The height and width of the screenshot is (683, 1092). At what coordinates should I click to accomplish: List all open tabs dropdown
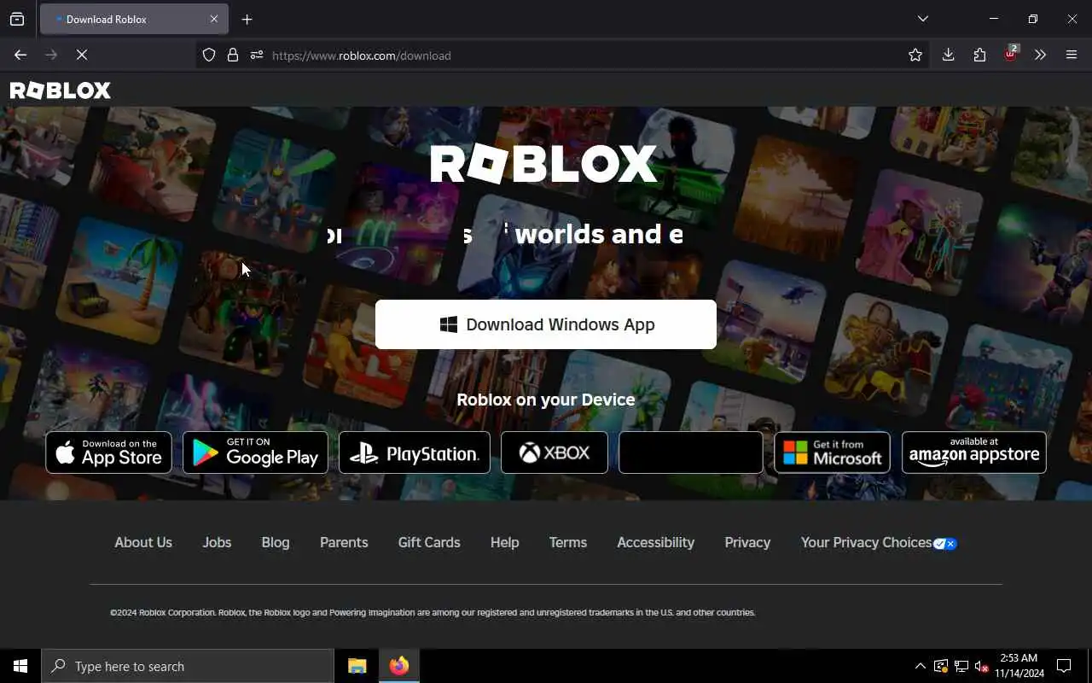coord(923,19)
